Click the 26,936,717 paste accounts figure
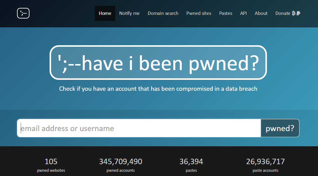Viewport: 318px width, 176px height. (265, 162)
